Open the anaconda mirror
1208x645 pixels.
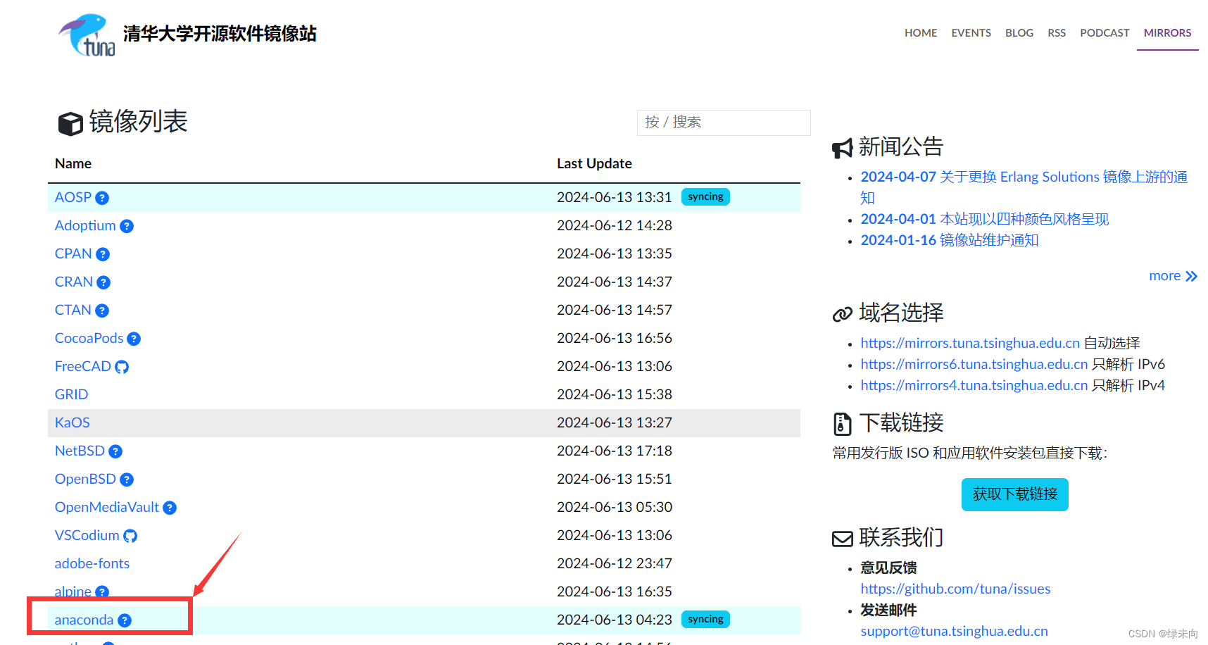[x=84, y=620]
